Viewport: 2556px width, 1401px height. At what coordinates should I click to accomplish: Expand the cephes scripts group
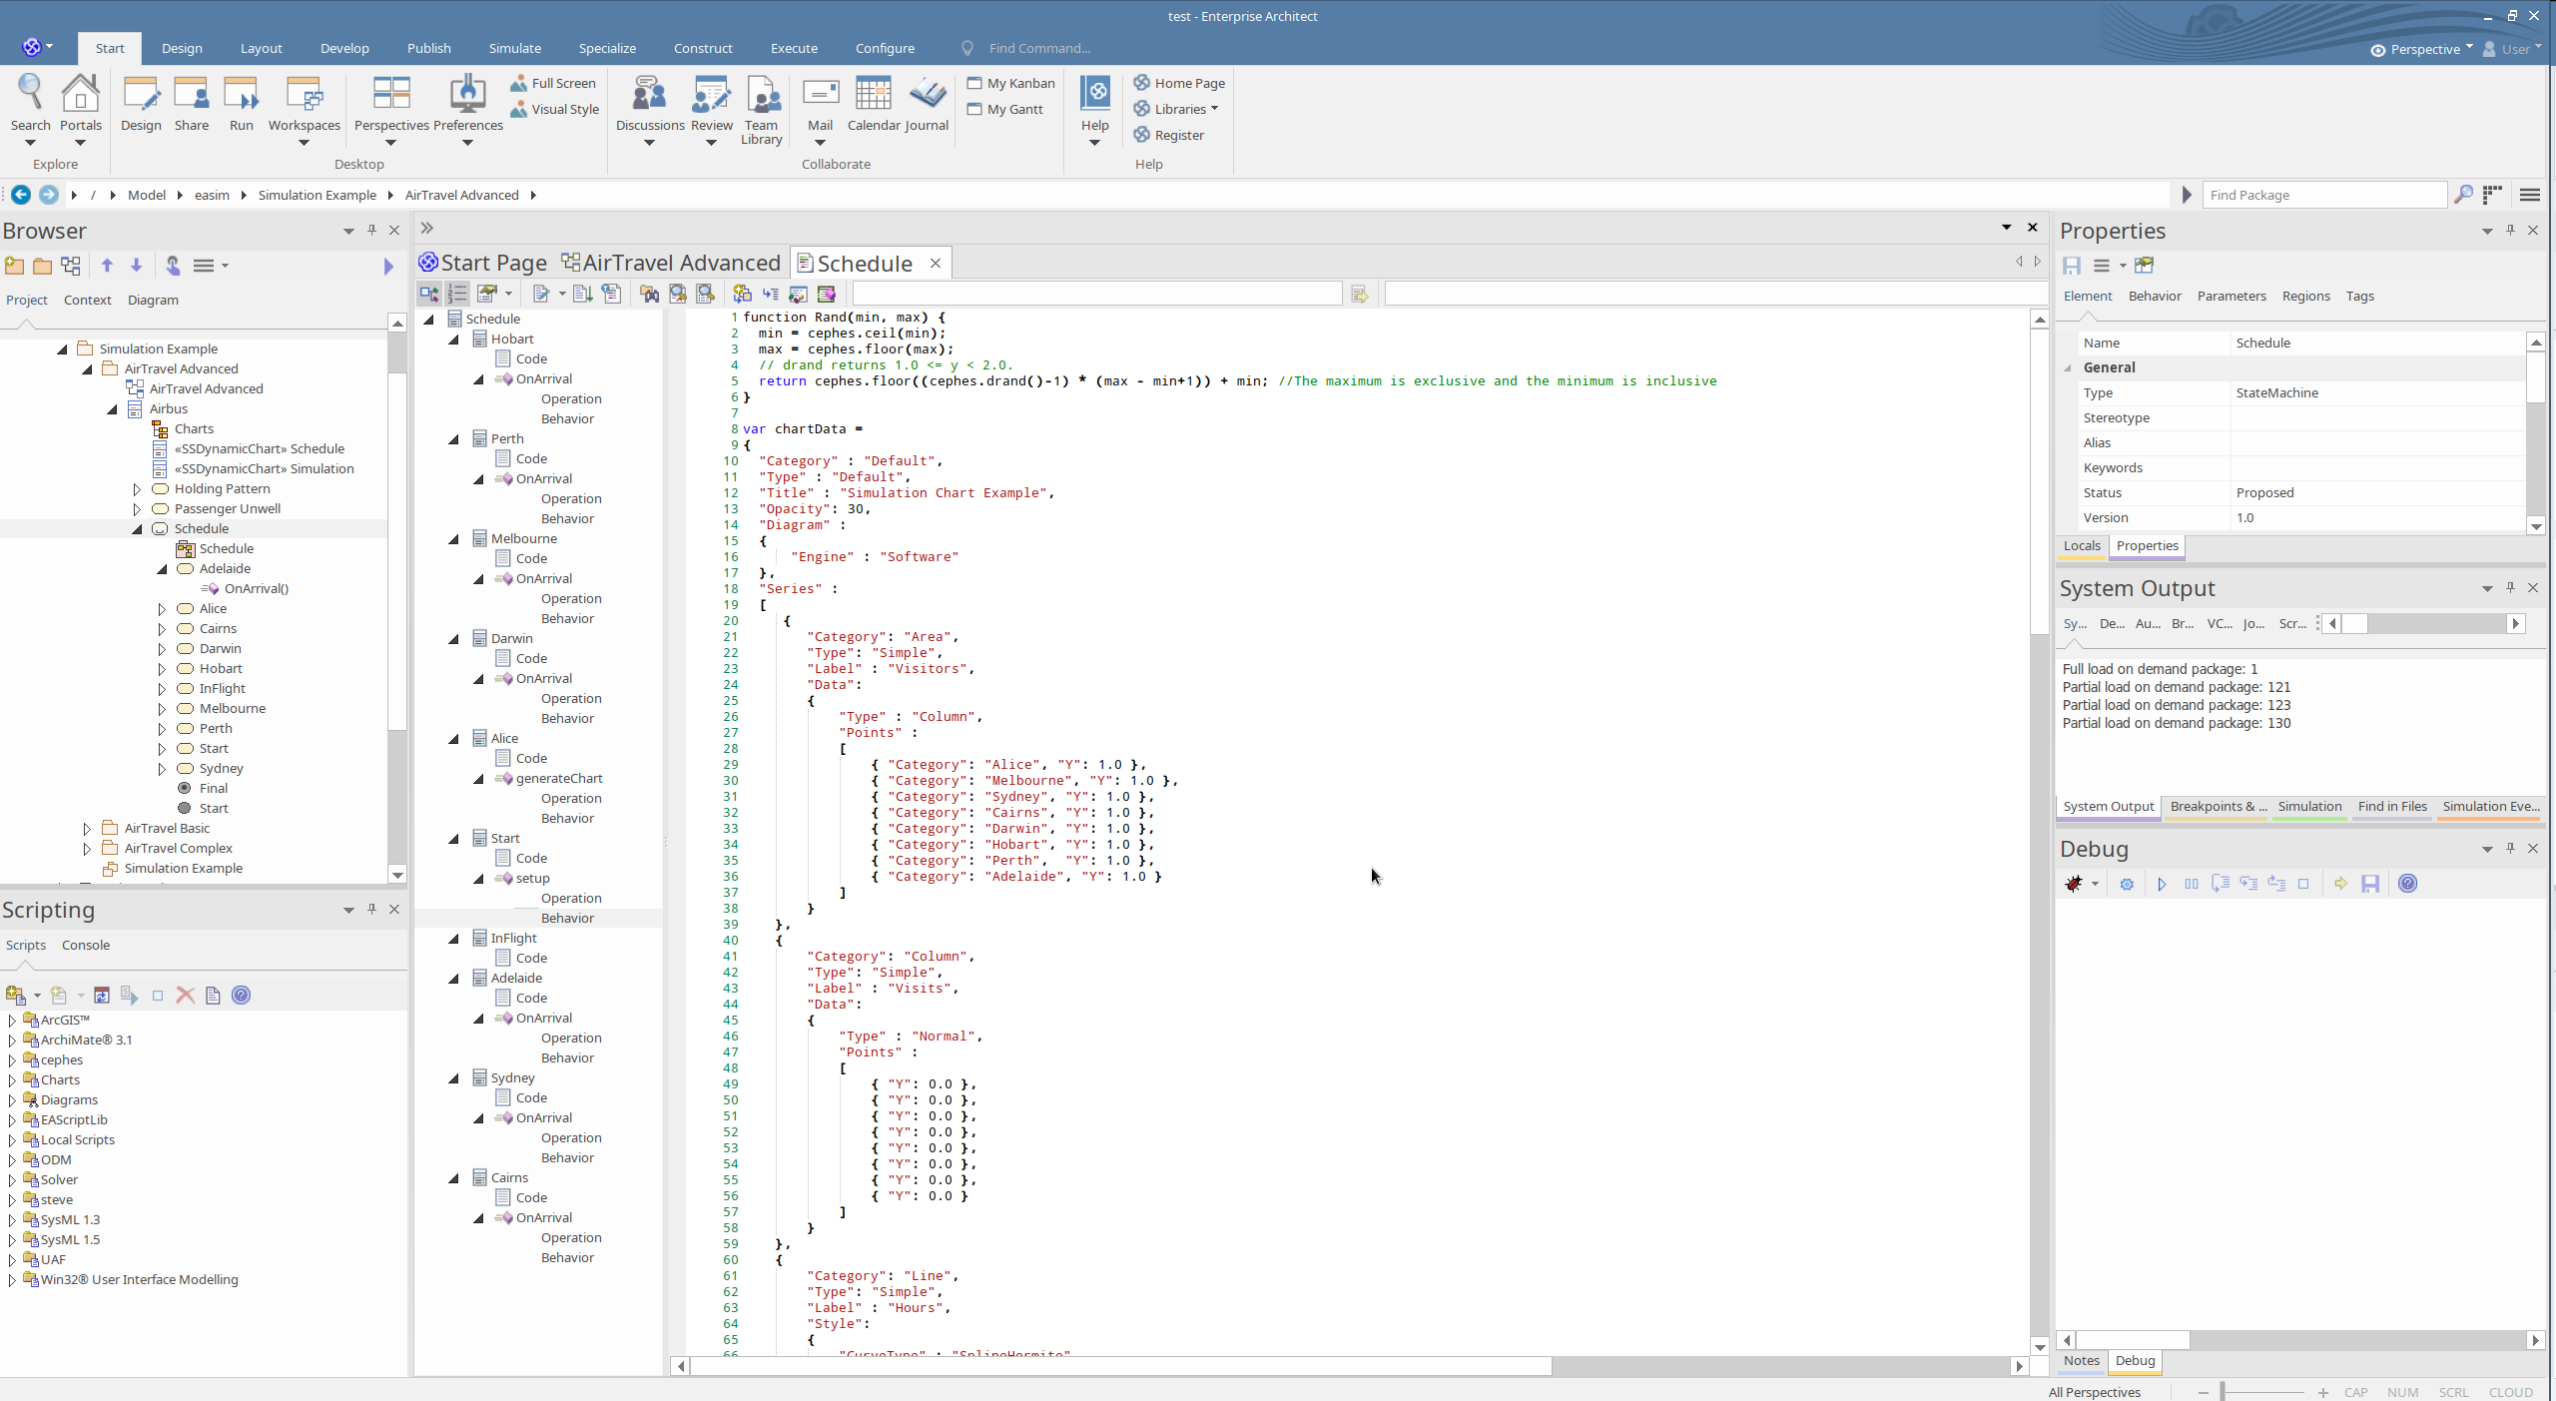11,1059
